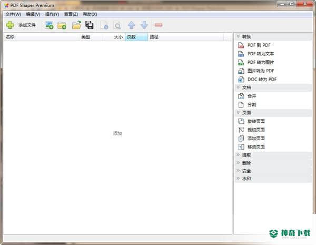Click the PDF 到 PDF icon
This screenshot has height=245, width=316.
[241, 45]
